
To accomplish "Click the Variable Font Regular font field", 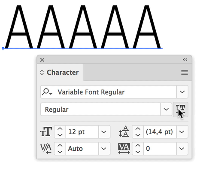I will (x=109, y=92).
